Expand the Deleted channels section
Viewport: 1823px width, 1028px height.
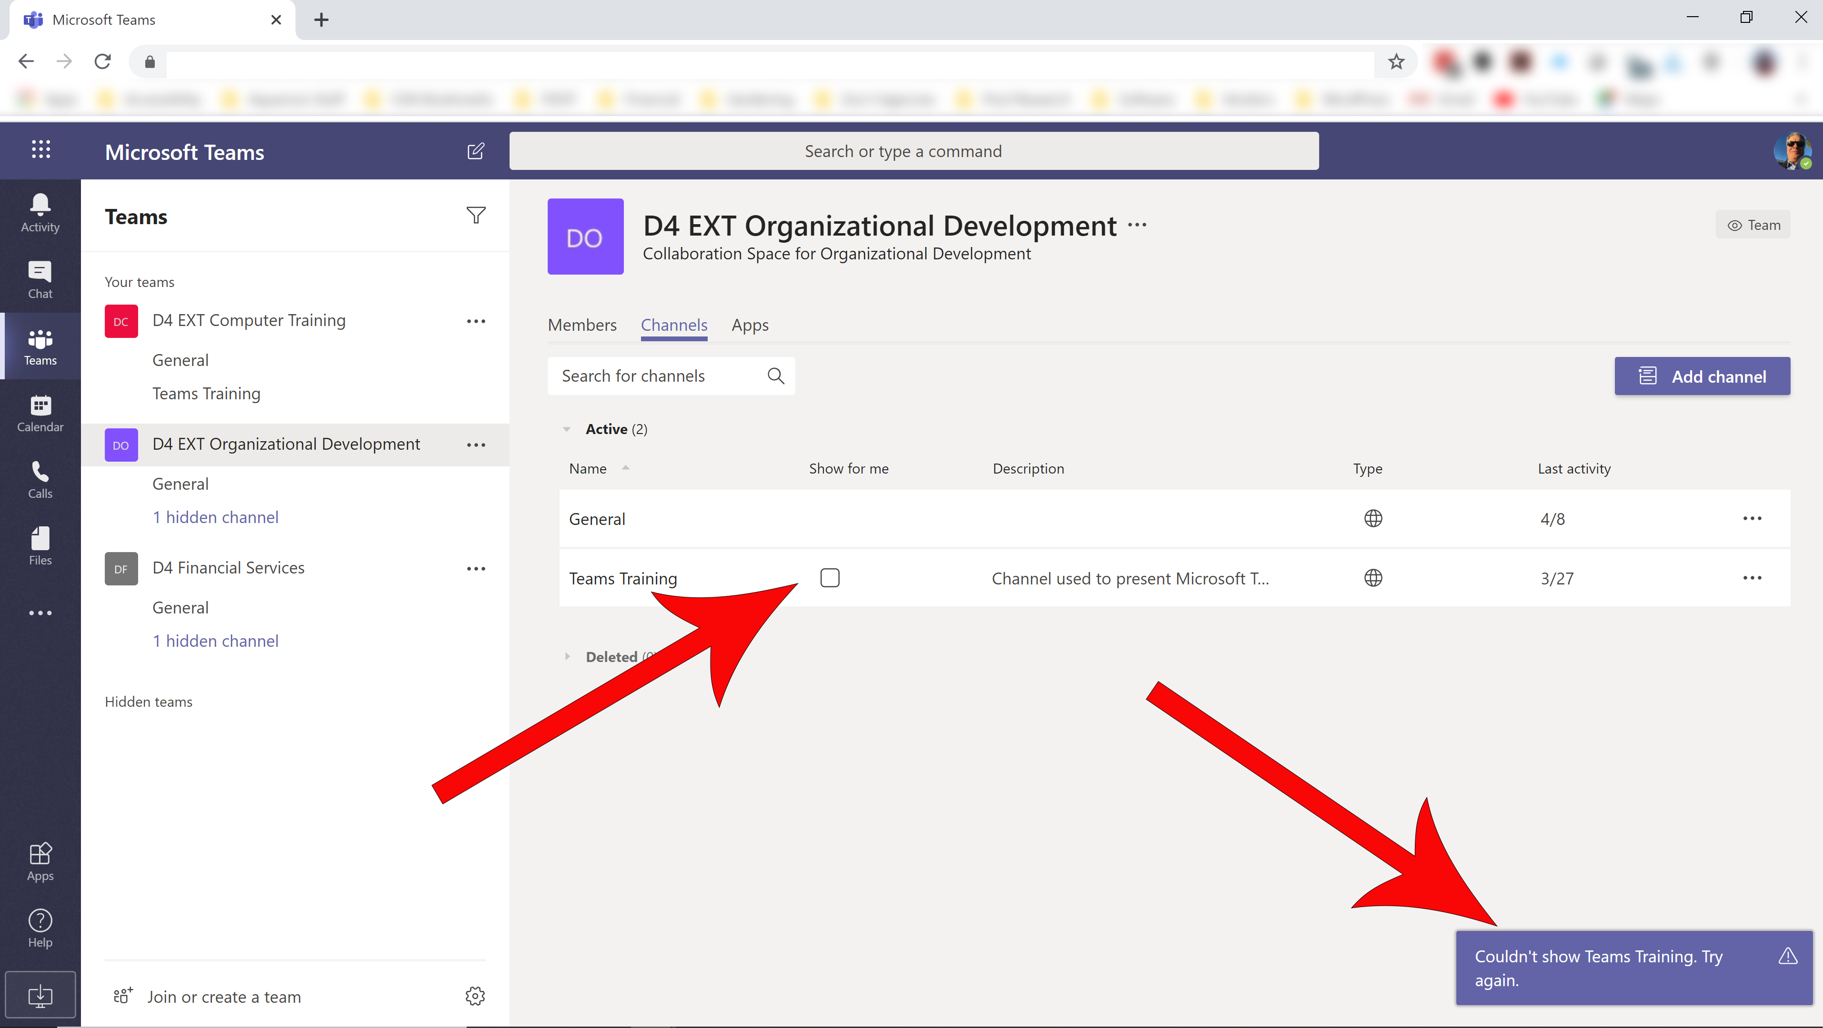coord(567,656)
